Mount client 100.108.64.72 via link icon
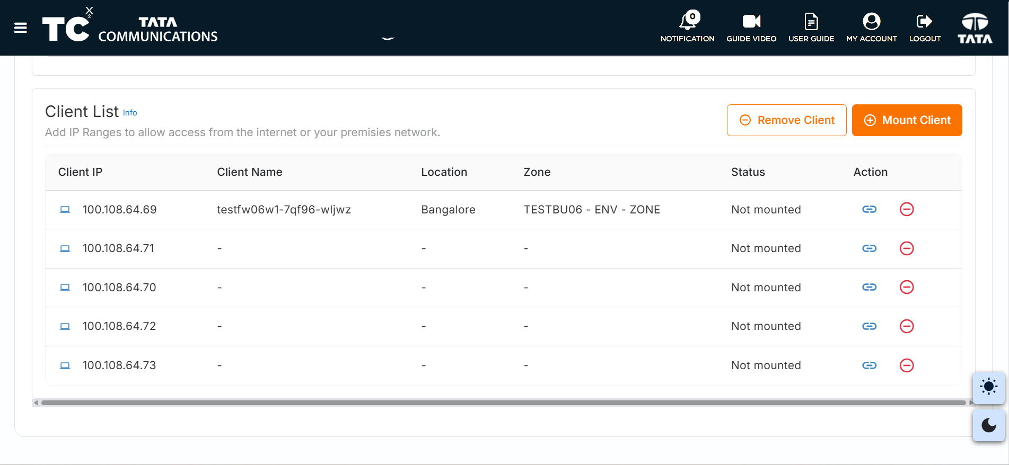Image resolution: width=1009 pixels, height=465 pixels. [870, 326]
